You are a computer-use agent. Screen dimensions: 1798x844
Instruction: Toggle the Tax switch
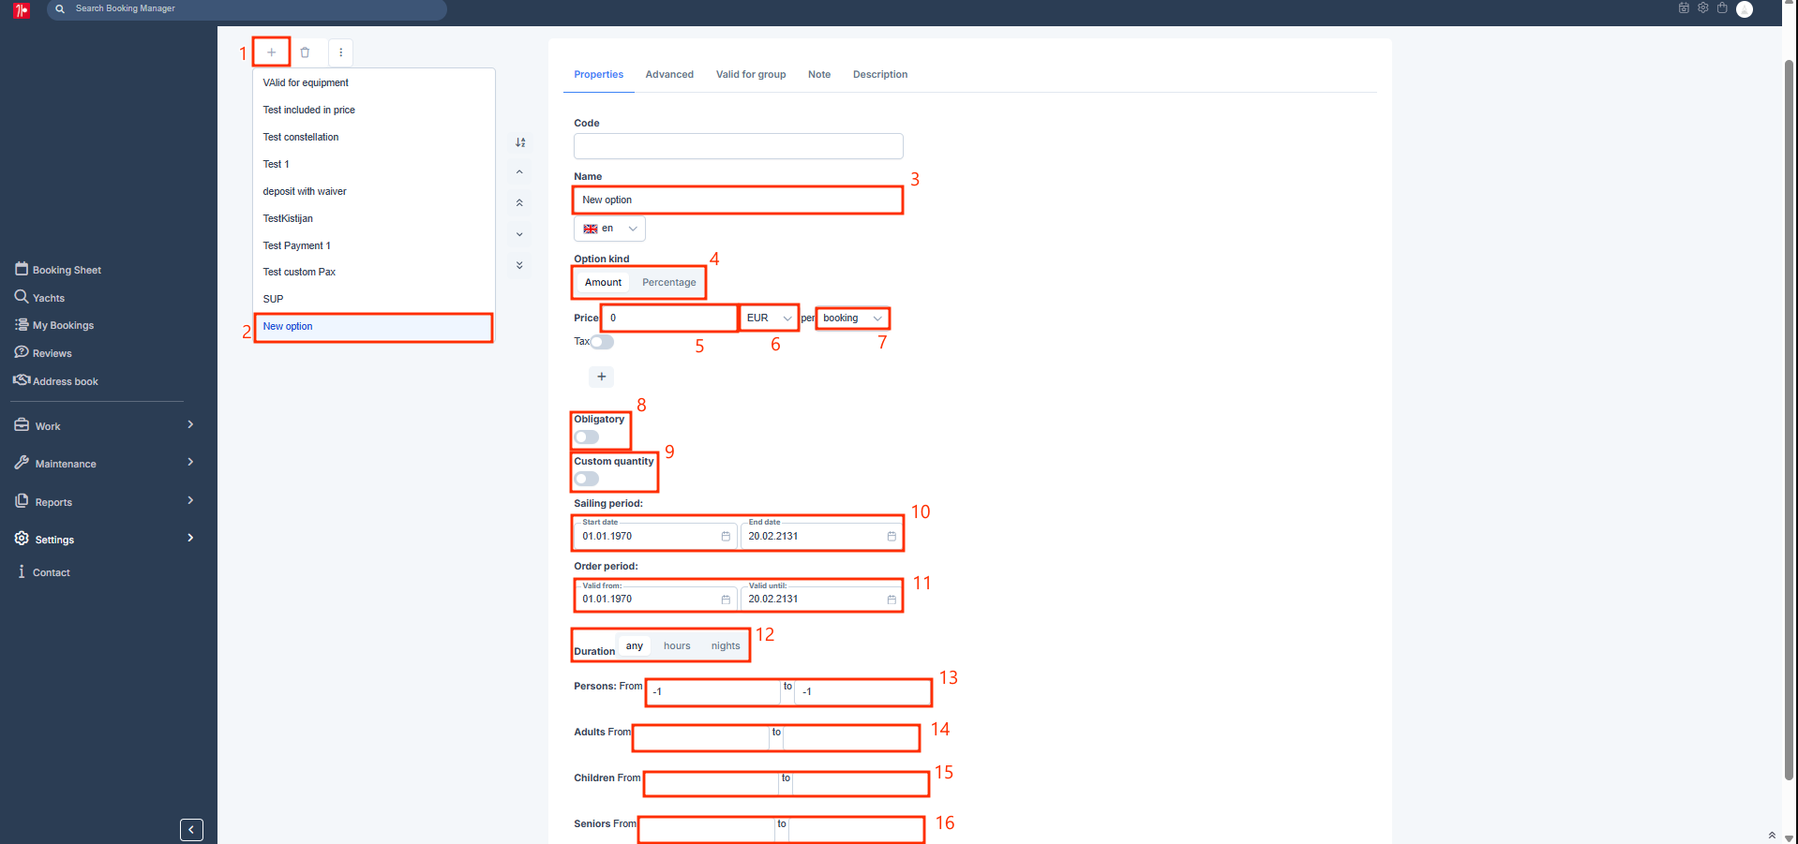point(602,342)
